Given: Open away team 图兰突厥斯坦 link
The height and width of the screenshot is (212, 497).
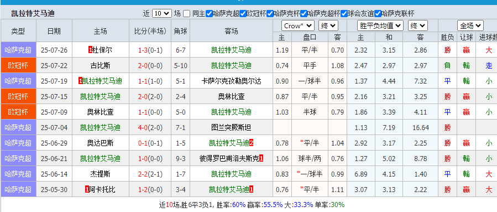Looking at the screenshot, I should [x=232, y=127].
